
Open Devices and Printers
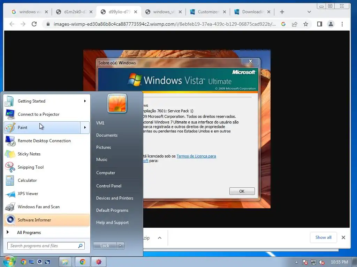click(114, 198)
